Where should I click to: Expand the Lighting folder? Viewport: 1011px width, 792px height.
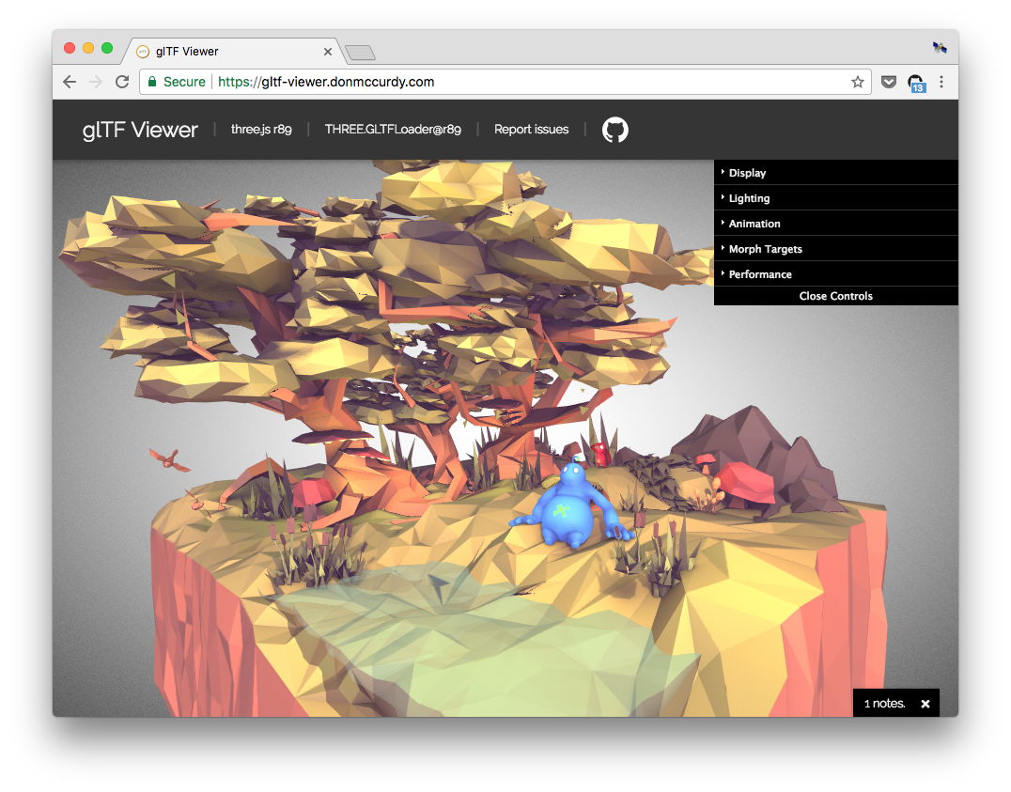tap(835, 198)
